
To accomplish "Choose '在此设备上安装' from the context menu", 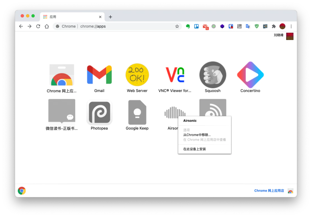I will coord(194,149).
